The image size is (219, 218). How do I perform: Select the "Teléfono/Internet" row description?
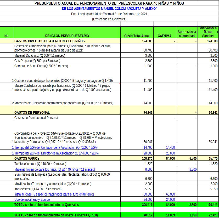40,164
